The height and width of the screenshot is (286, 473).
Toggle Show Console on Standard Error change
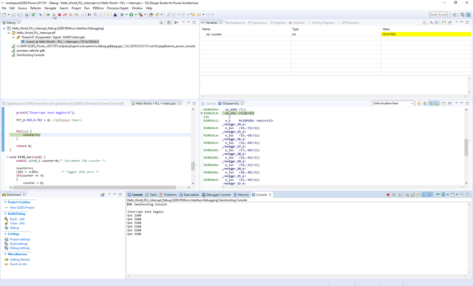coord(430,194)
